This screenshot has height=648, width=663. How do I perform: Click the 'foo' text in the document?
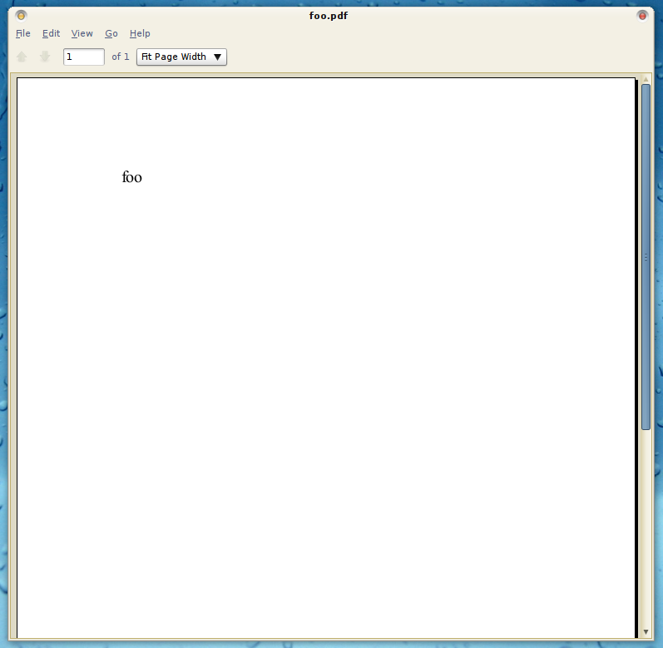pyautogui.click(x=132, y=176)
